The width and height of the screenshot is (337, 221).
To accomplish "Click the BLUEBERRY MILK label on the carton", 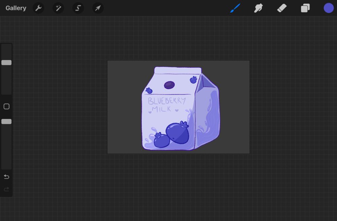I will pos(167,104).
